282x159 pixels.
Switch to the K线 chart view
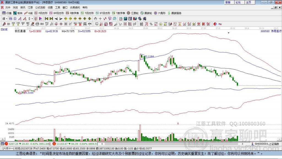28,13
